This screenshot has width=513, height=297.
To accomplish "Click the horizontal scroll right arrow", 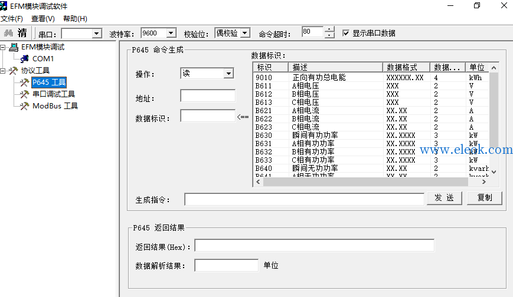I will click(484, 182).
